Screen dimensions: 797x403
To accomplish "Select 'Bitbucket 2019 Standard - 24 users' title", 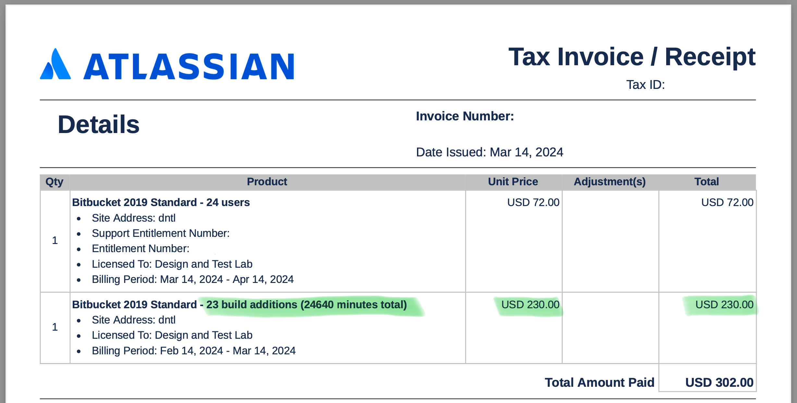I will [161, 202].
